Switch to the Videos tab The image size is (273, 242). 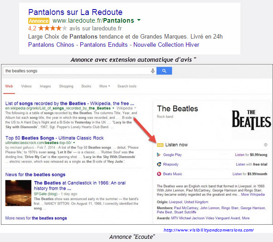pyautogui.click(x=26, y=86)
